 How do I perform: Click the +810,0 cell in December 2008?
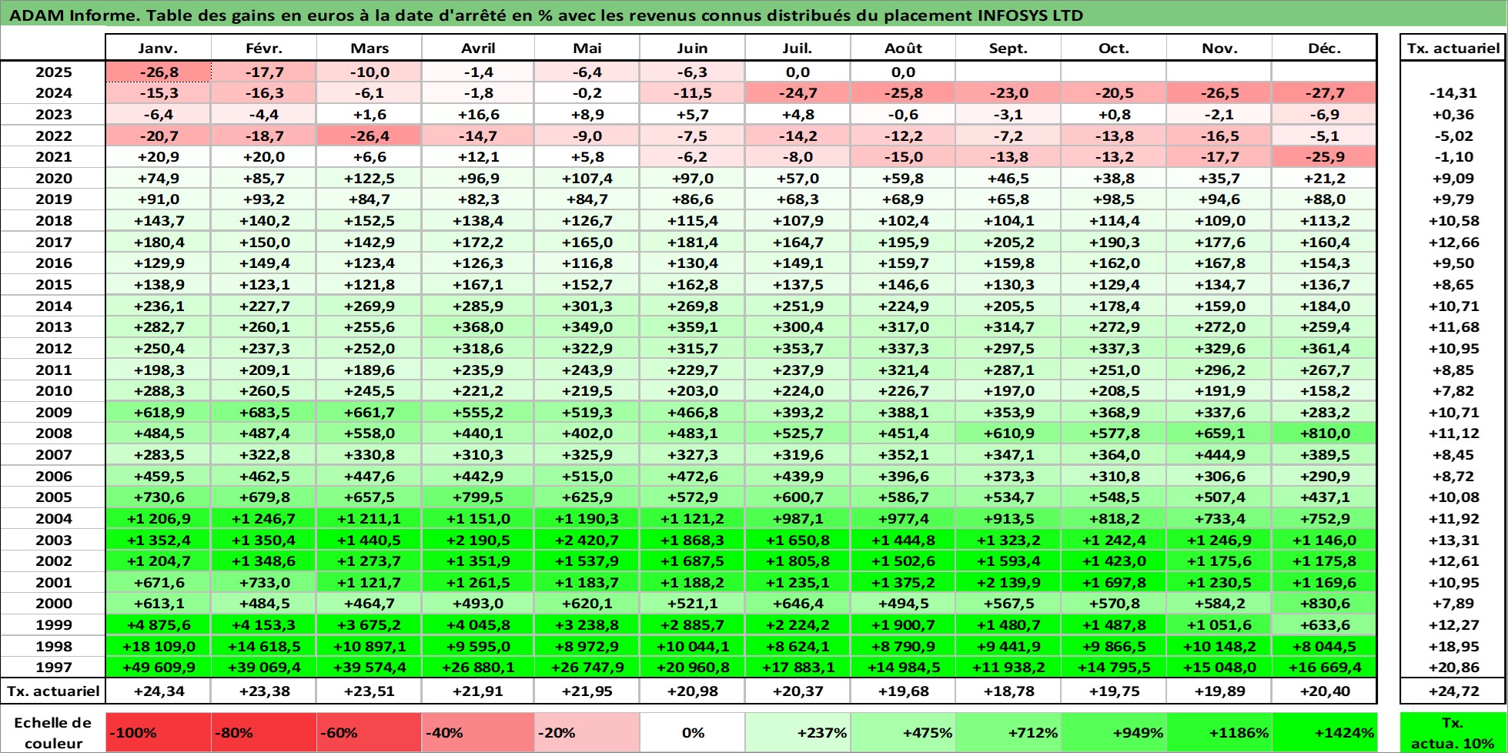(x=1324, y=433)
